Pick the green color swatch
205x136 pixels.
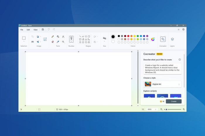[x=138, y=36]
